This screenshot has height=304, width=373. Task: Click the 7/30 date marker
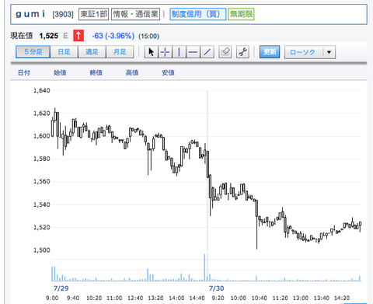(x=216, y=288)
